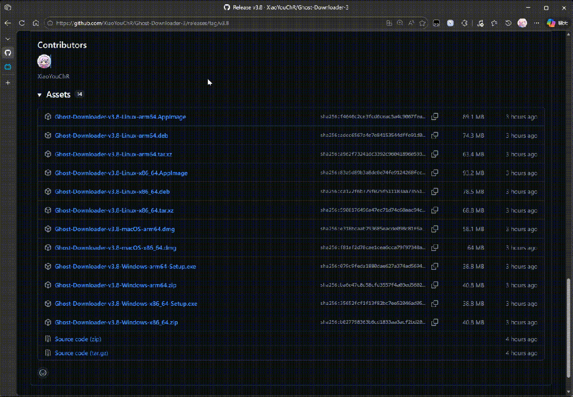Copy sha256 for Linux-x86_64.deb asset
Image resolution: width=573 pixels, height=397 pixels.
point(435,191)
